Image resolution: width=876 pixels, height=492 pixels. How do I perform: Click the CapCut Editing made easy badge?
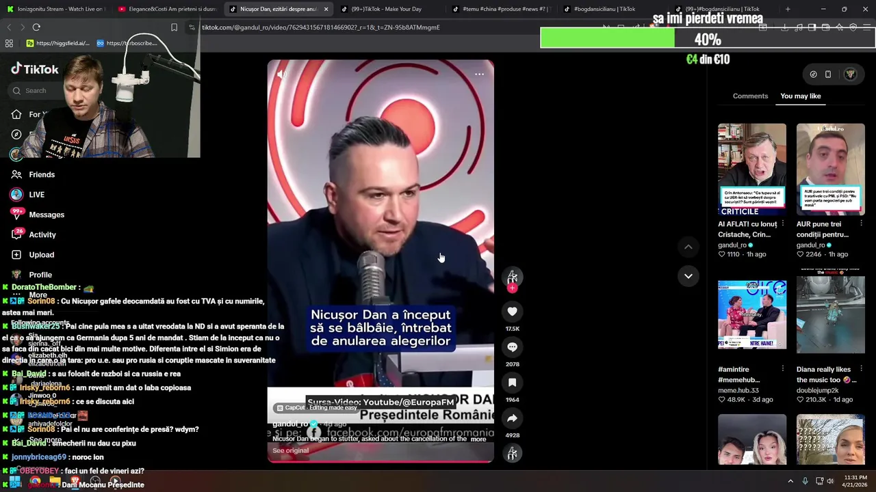(x=316, y=407)
